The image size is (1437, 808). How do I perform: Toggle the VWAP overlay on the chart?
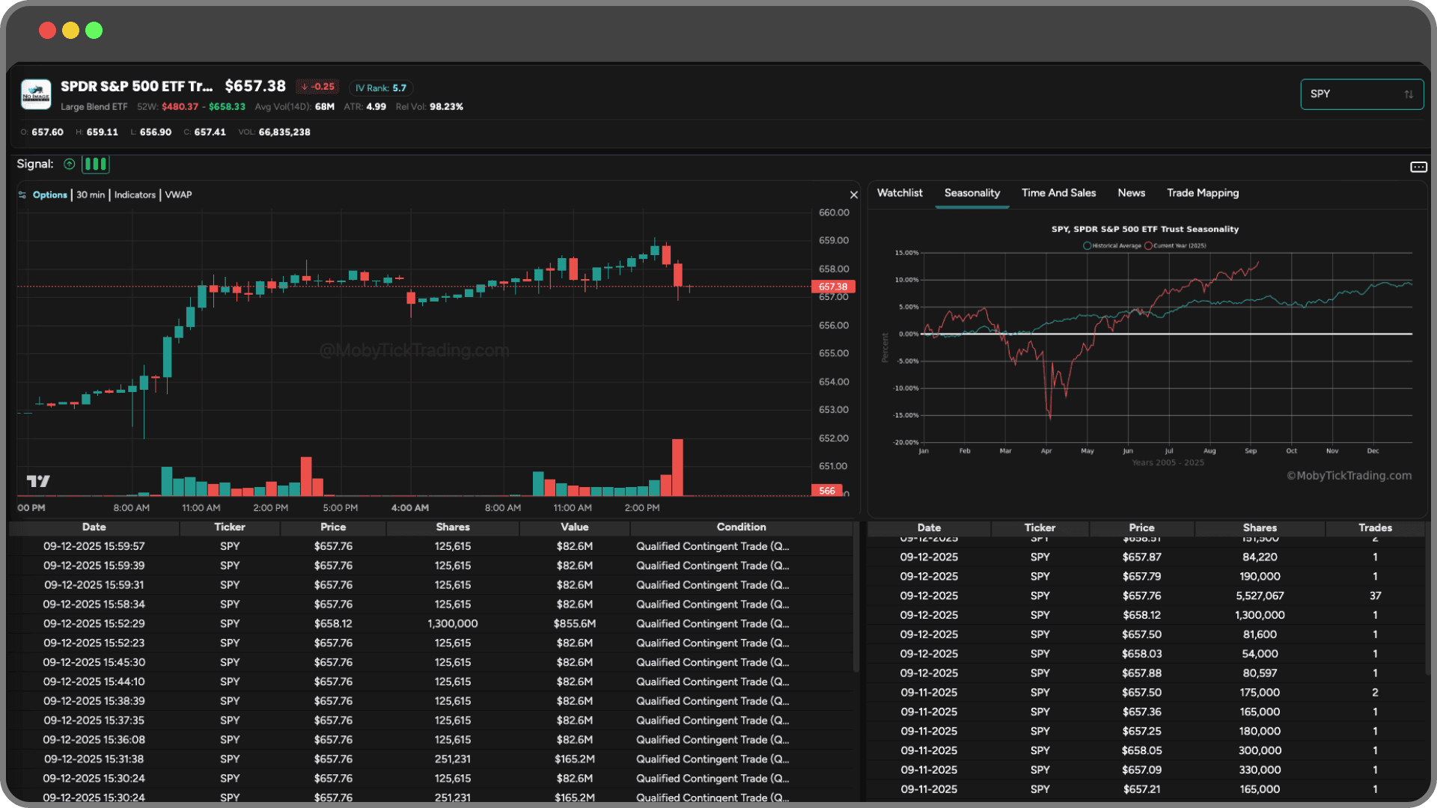point(179,195)
